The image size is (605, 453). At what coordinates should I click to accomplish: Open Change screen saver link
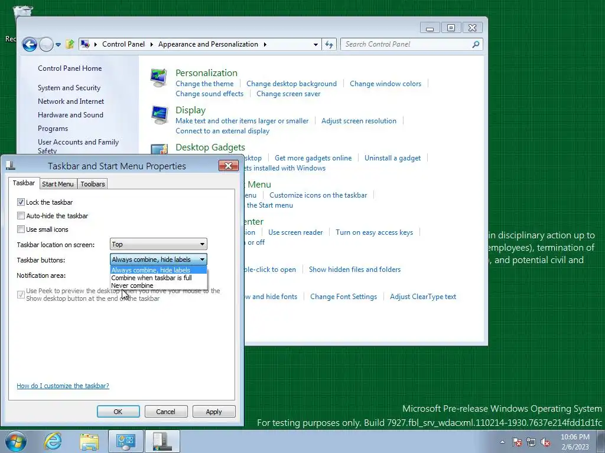click(x=288, y=94)
